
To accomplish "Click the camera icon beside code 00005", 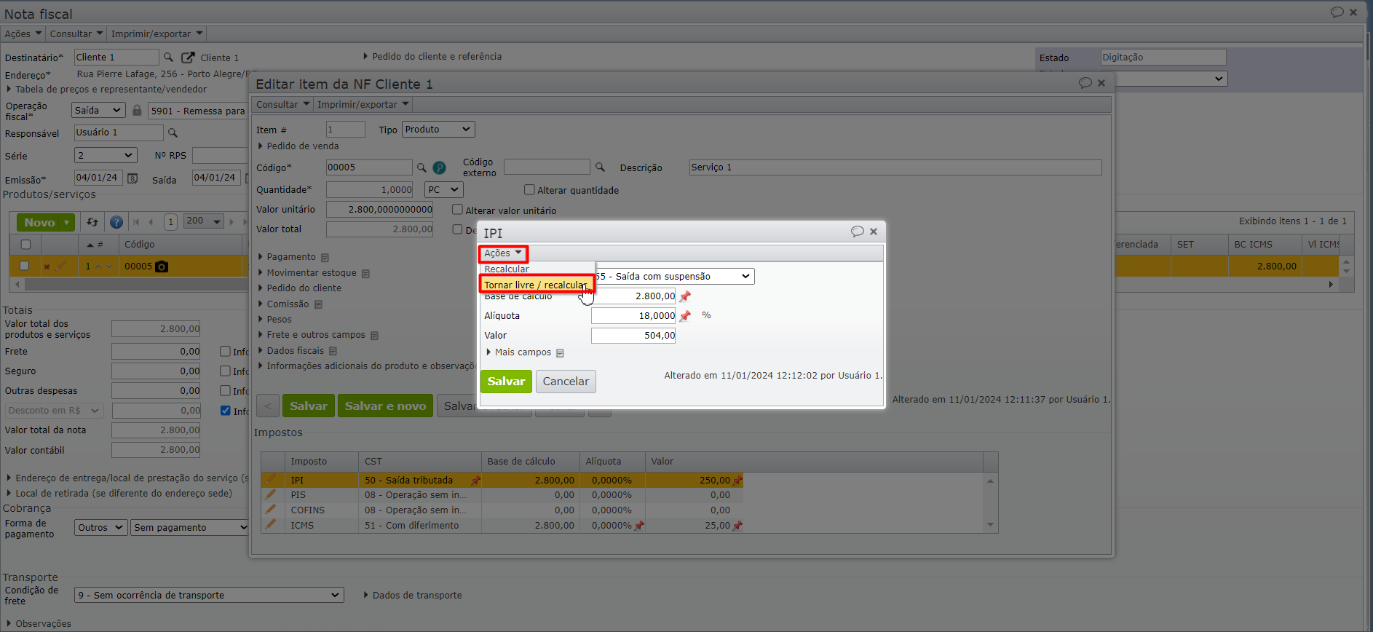I will coord(162,266).
